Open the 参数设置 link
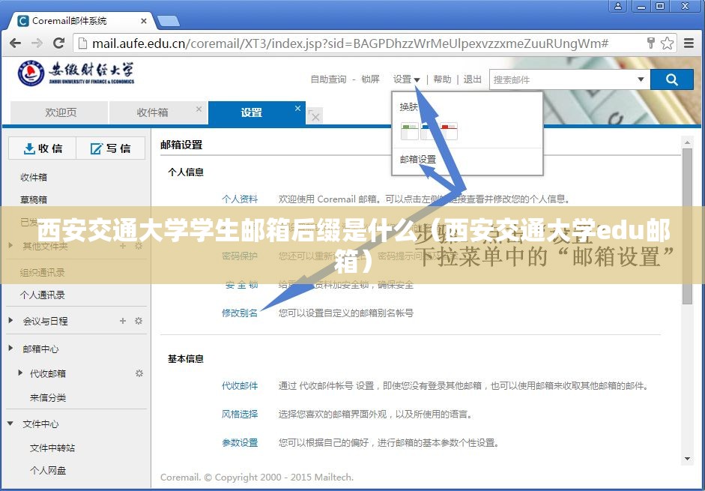 click(x=240, y=442)
